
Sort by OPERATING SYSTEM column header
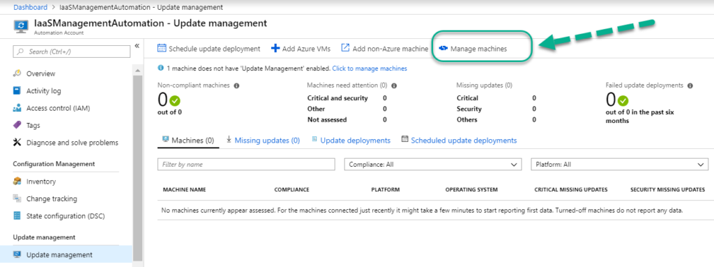pyautogui.click(x=471, y=190)
